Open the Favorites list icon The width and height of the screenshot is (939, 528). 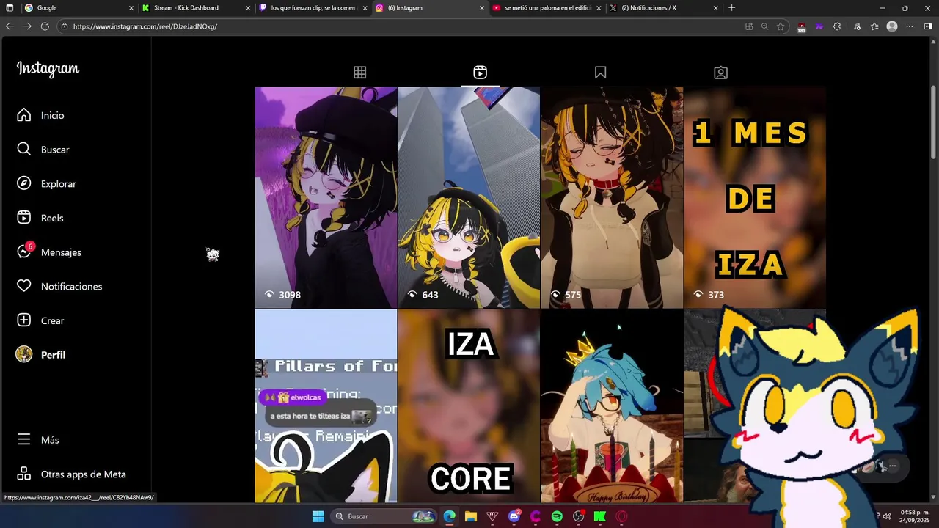coord(874,26)
